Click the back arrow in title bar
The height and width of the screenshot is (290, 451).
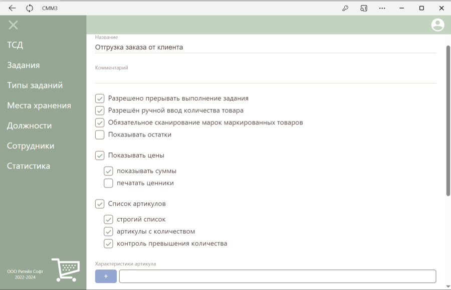pos(12,8)
